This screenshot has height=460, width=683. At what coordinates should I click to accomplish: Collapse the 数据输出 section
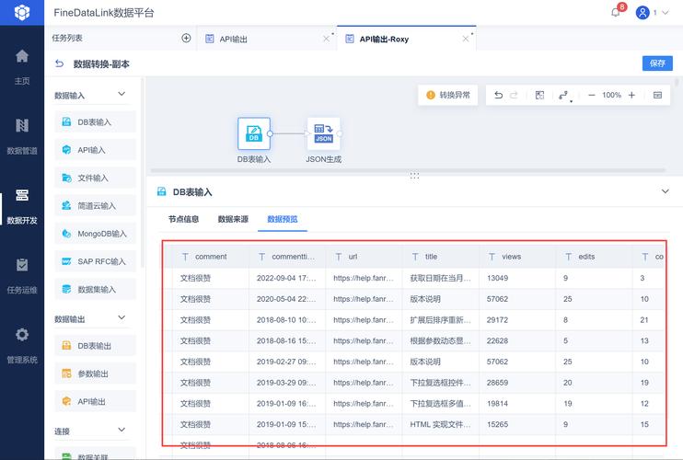(x=122, y=317)
